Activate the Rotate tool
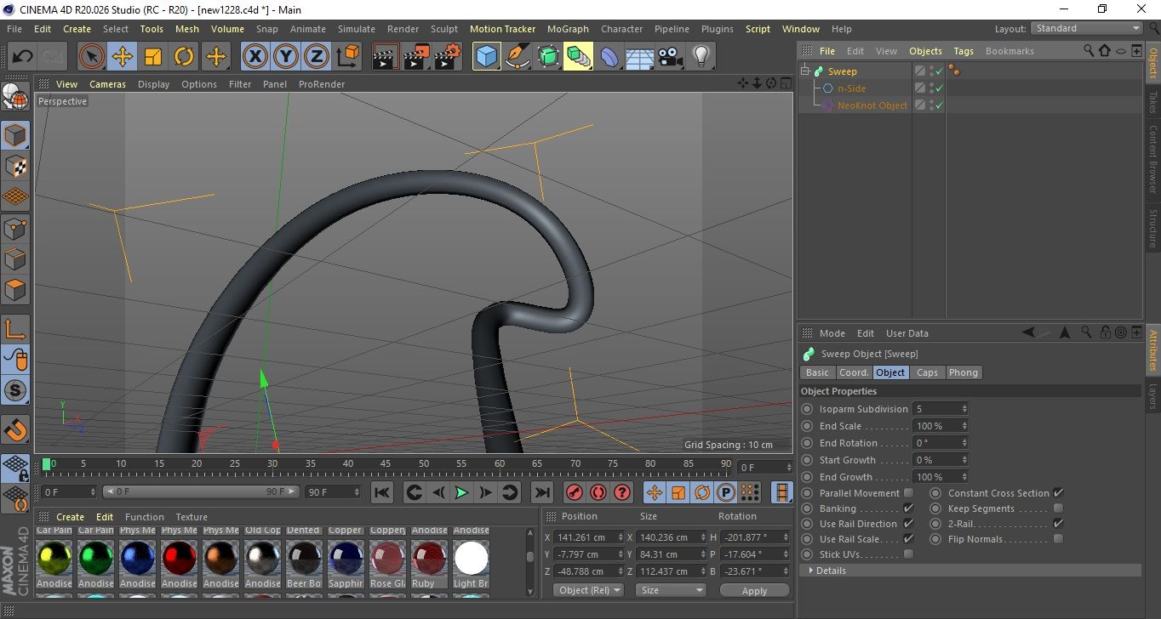Image resolution: width=1161 pixels, height=619 pixels. tap(184, 57)
